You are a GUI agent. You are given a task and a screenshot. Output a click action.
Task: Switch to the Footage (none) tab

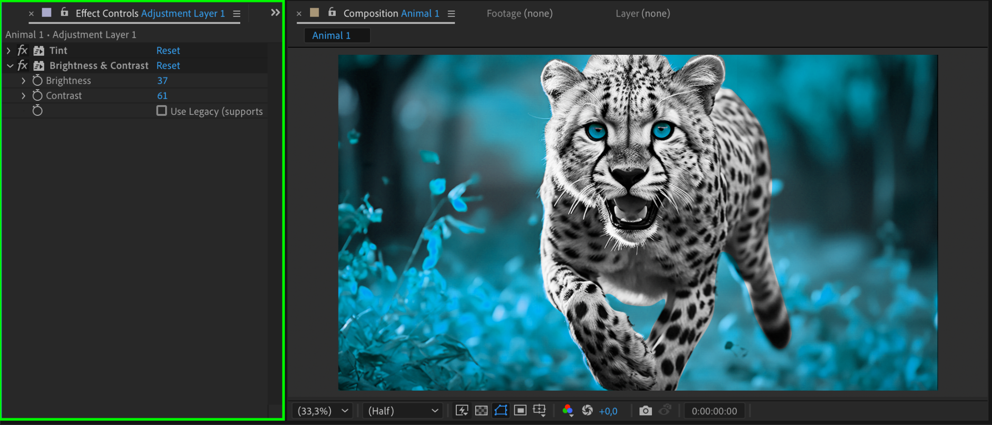519,14
